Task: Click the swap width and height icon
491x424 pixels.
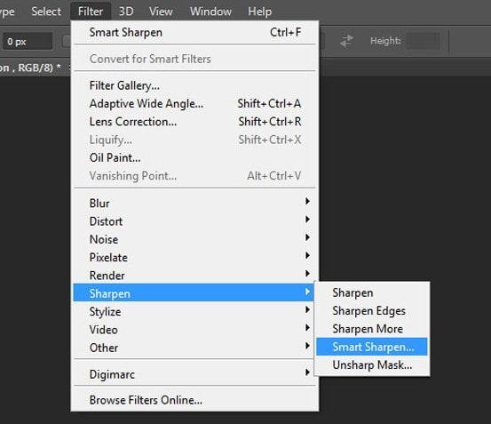Action: [346, 41]
